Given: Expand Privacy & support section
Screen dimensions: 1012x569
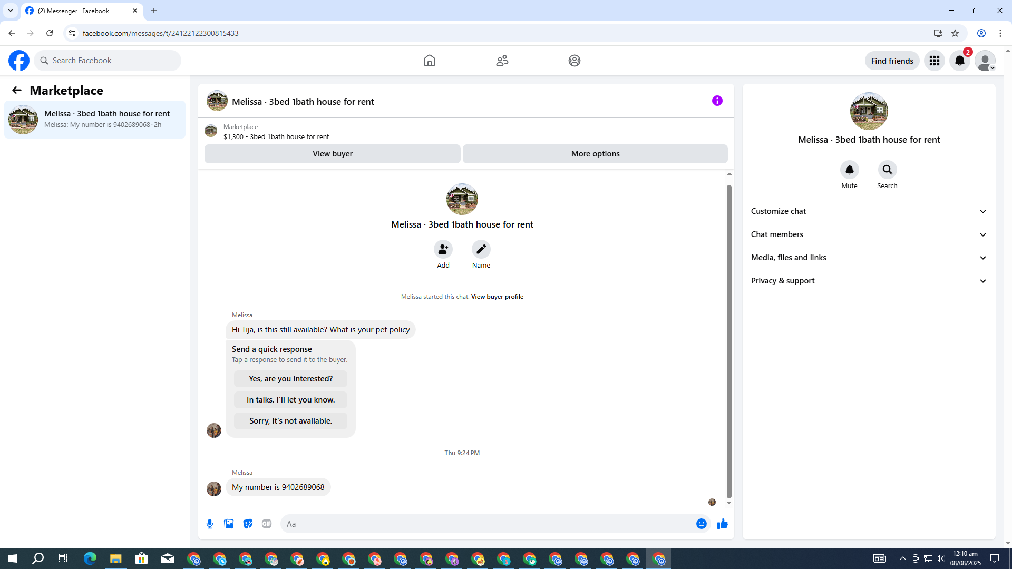Looking at the screenshot, I should point(869,281).
